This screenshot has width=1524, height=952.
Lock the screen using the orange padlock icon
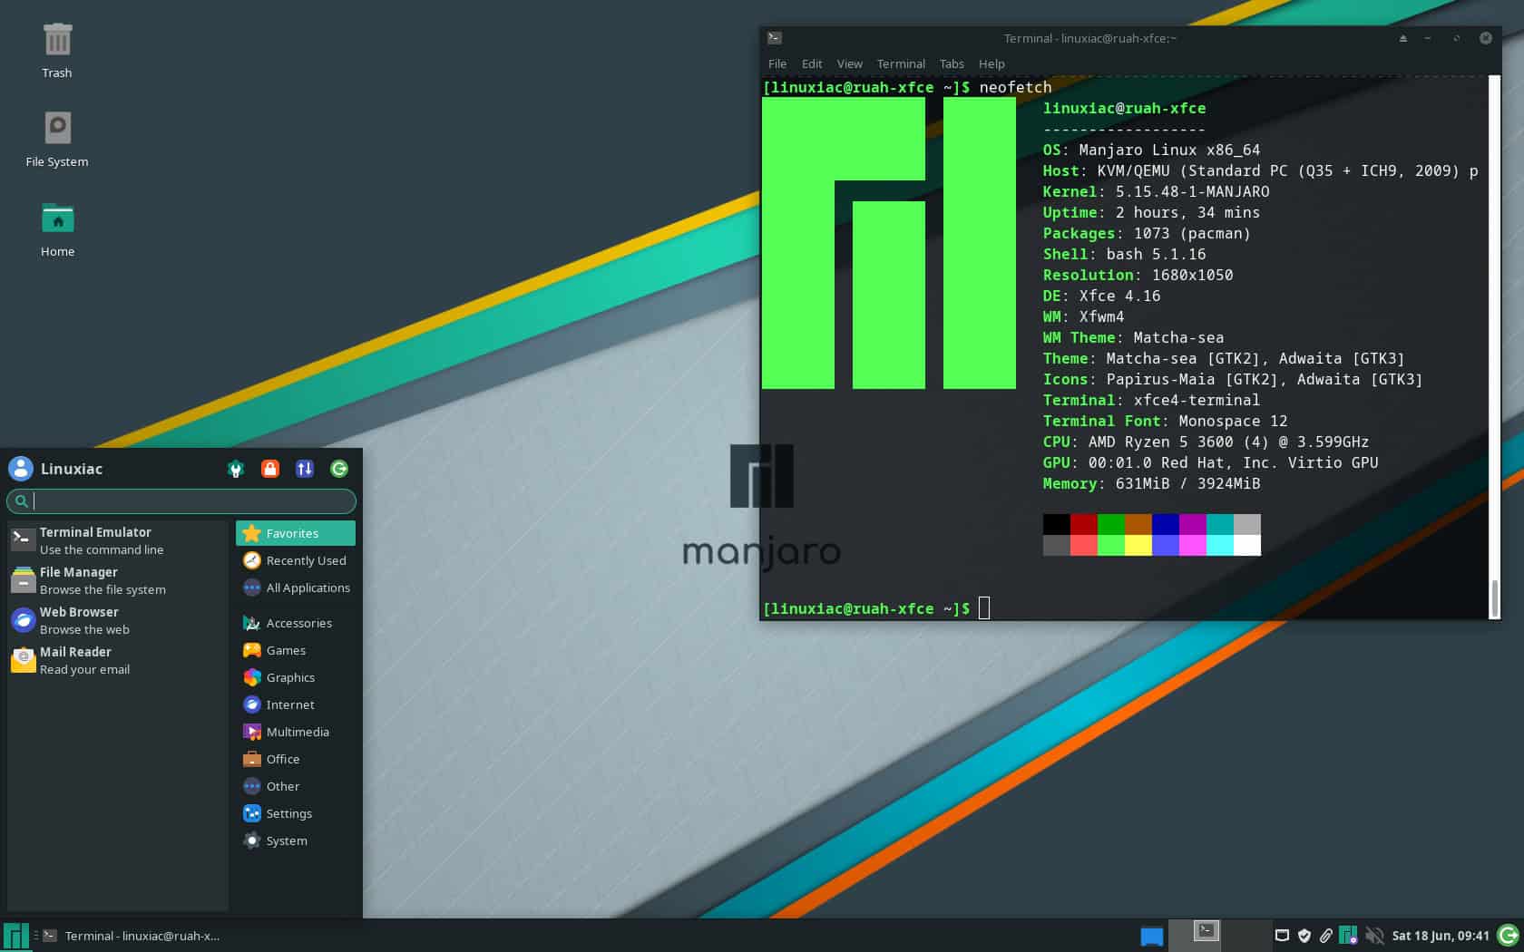tap(270, 469)
